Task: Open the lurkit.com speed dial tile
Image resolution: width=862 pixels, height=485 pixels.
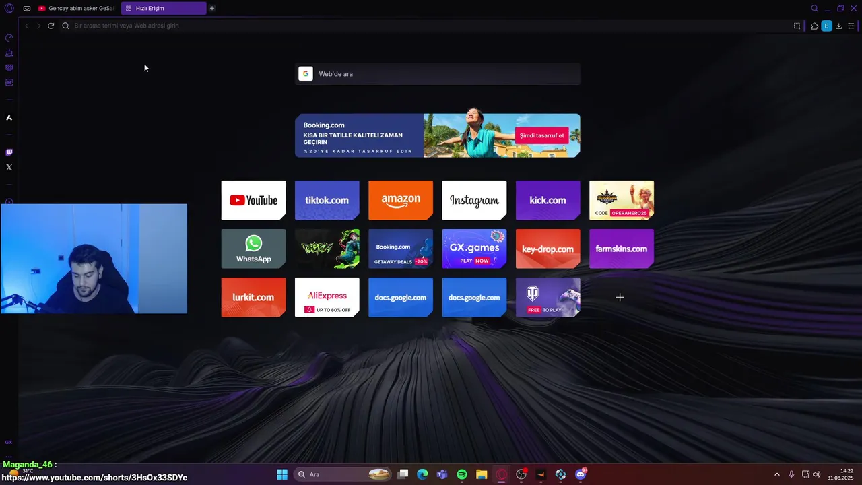Action: tap(253, 297)
